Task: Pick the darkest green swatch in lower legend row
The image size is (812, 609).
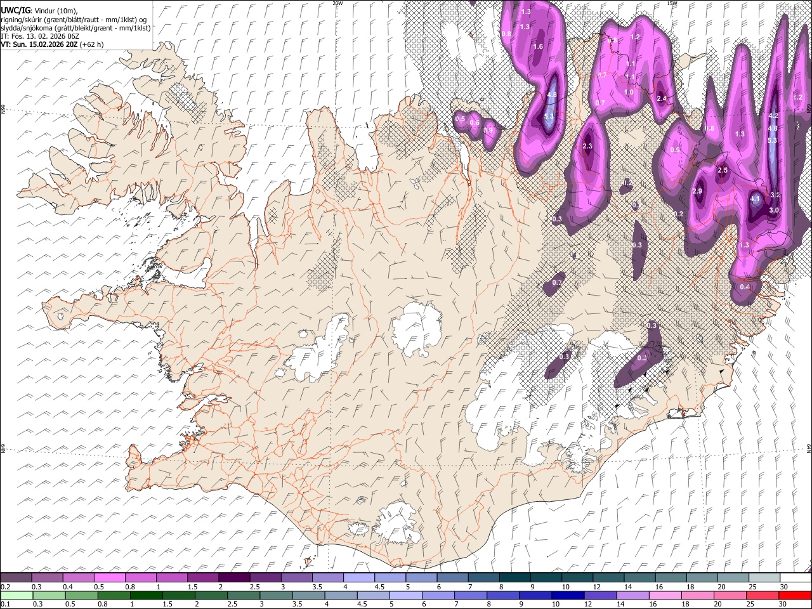Action: click(146, 596)
